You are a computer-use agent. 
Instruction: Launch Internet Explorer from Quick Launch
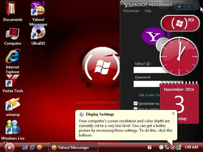coord(32,147)
